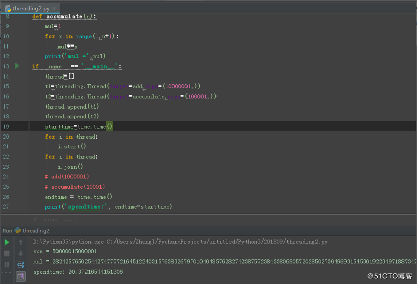Click the t1=threading.Thread line

click(x=123, y=86)
